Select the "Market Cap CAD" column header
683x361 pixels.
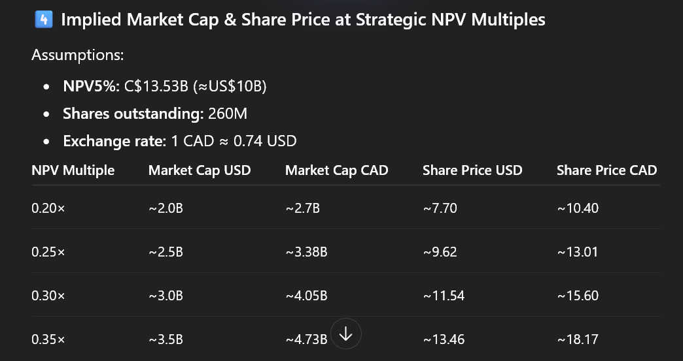pyautogui.click(x=336, y=170)
